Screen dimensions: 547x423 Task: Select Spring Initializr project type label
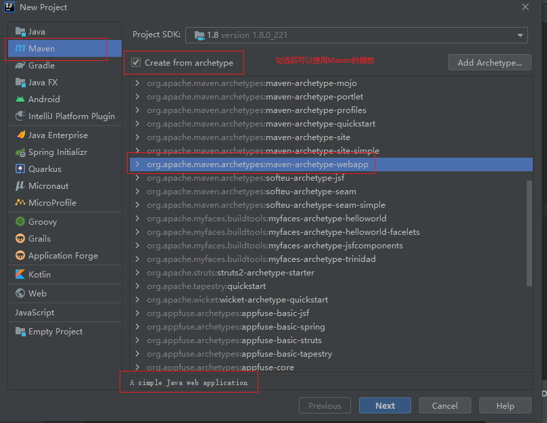[57, 152]
